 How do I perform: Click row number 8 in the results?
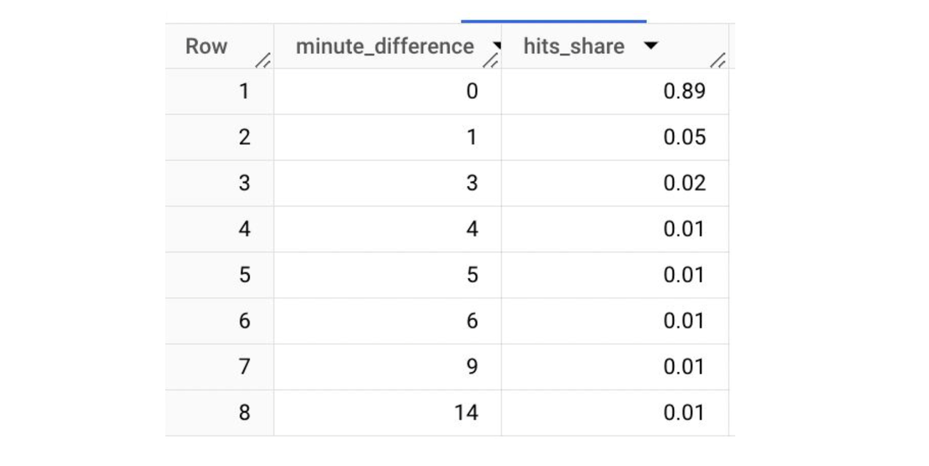click(x=244, y=412)
